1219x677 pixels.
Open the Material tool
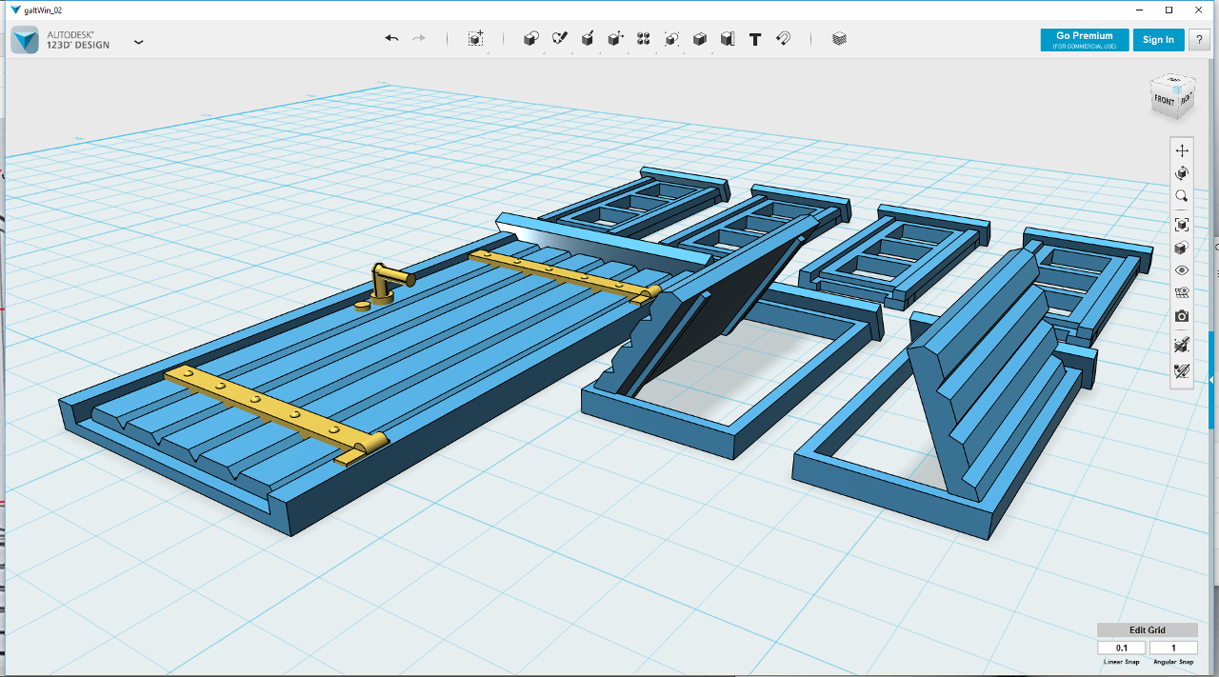(839, 39)
